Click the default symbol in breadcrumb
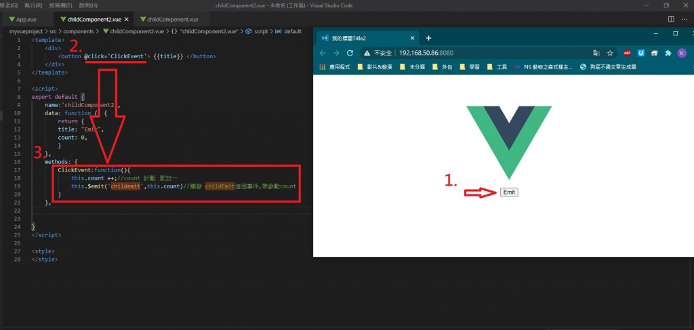The image size is (694, 330). point(288,31)
